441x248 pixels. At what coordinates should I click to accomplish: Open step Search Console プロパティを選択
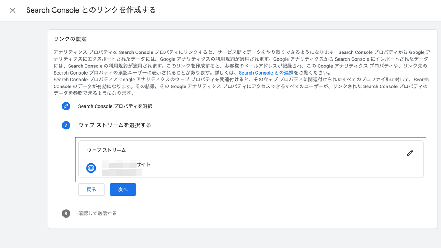click(x=115, y=106)
